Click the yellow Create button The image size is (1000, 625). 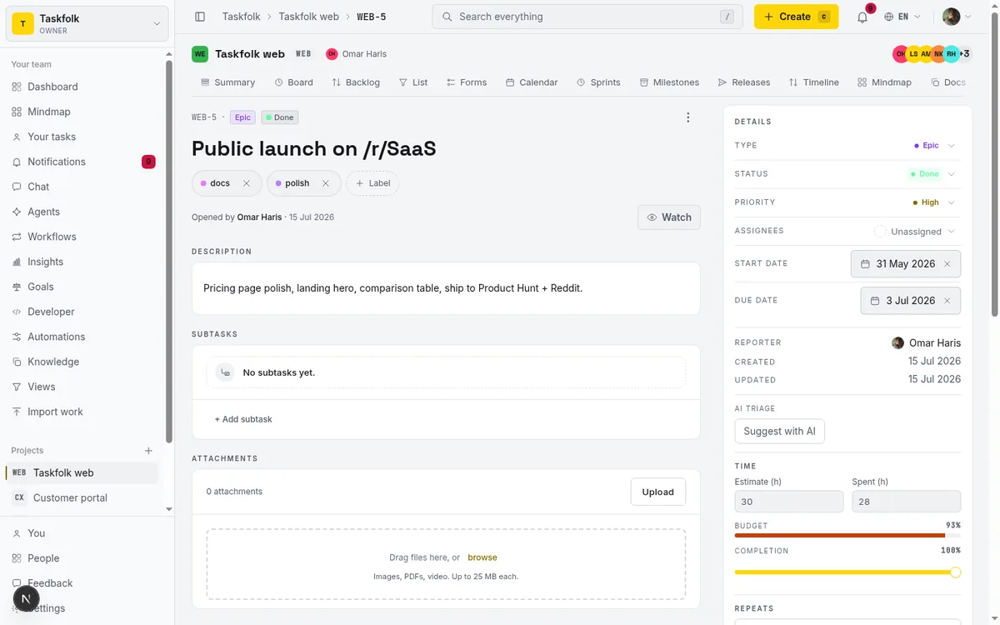[796, 17]
